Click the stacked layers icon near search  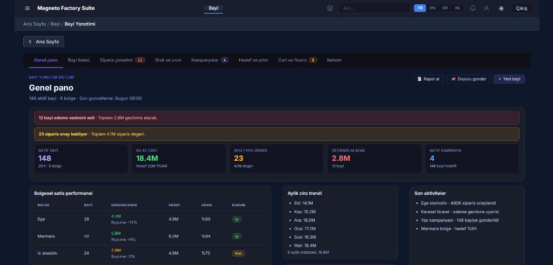[330, 8]
